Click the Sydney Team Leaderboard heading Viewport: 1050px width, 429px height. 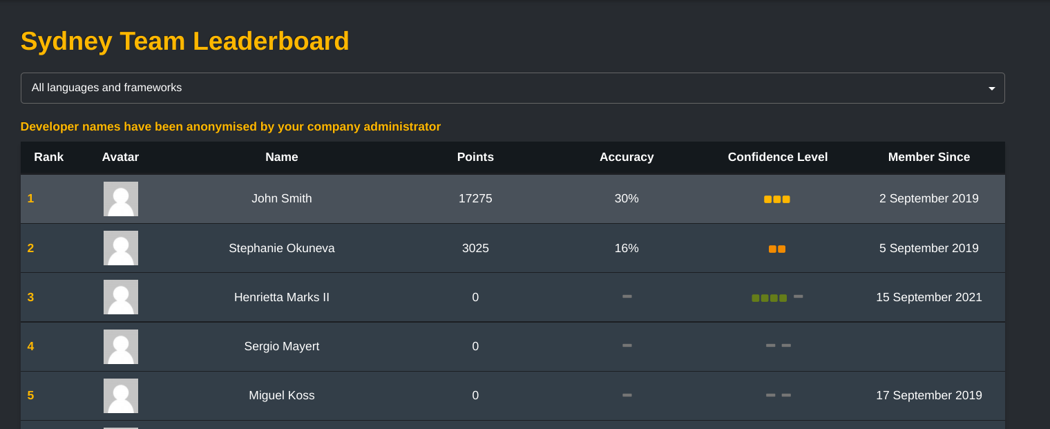click(x=185, y=41)
